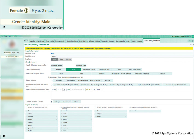Image resolution: width=194 pixels, height=139 pixels.
Task: Click the page icon by Organs hormonally enhanced
Action: pyautogui.click(x=130, y=107)
